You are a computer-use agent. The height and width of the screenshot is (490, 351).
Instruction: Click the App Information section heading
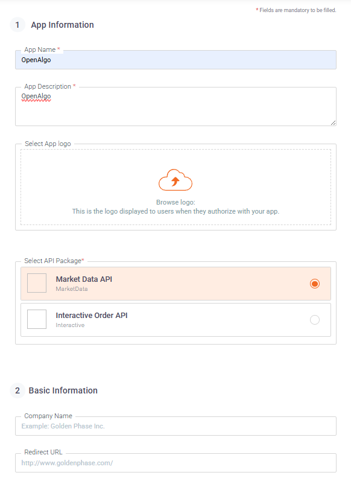click(x=63, y=25)
